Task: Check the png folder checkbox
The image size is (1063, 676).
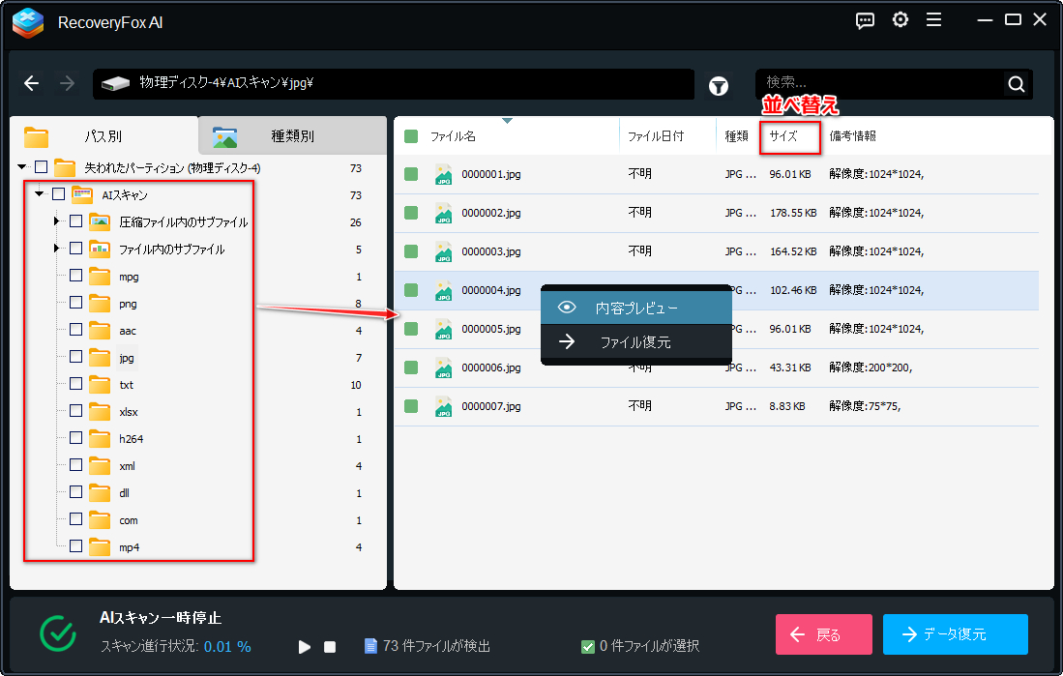Action: pyautogui.click(x=75, y=303)
